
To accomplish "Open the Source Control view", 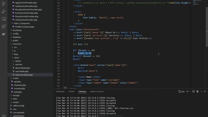I will pos(4,4).
